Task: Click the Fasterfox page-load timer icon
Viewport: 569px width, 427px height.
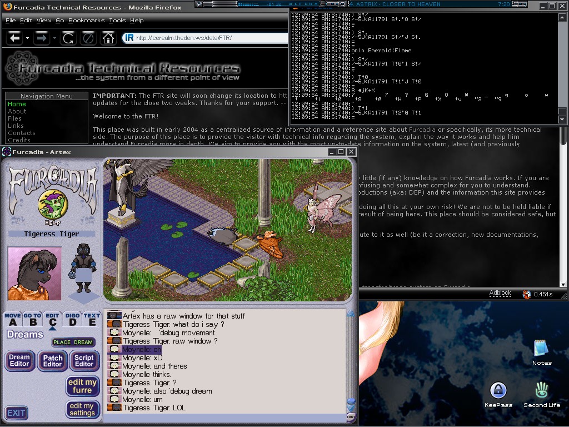Action: pos(527,294)
